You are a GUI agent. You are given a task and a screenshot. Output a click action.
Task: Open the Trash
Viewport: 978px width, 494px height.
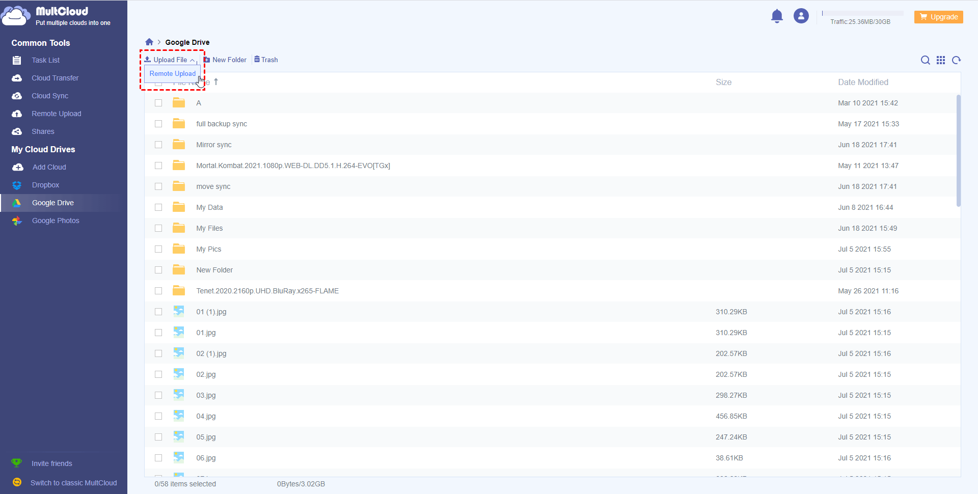(266, 60)
